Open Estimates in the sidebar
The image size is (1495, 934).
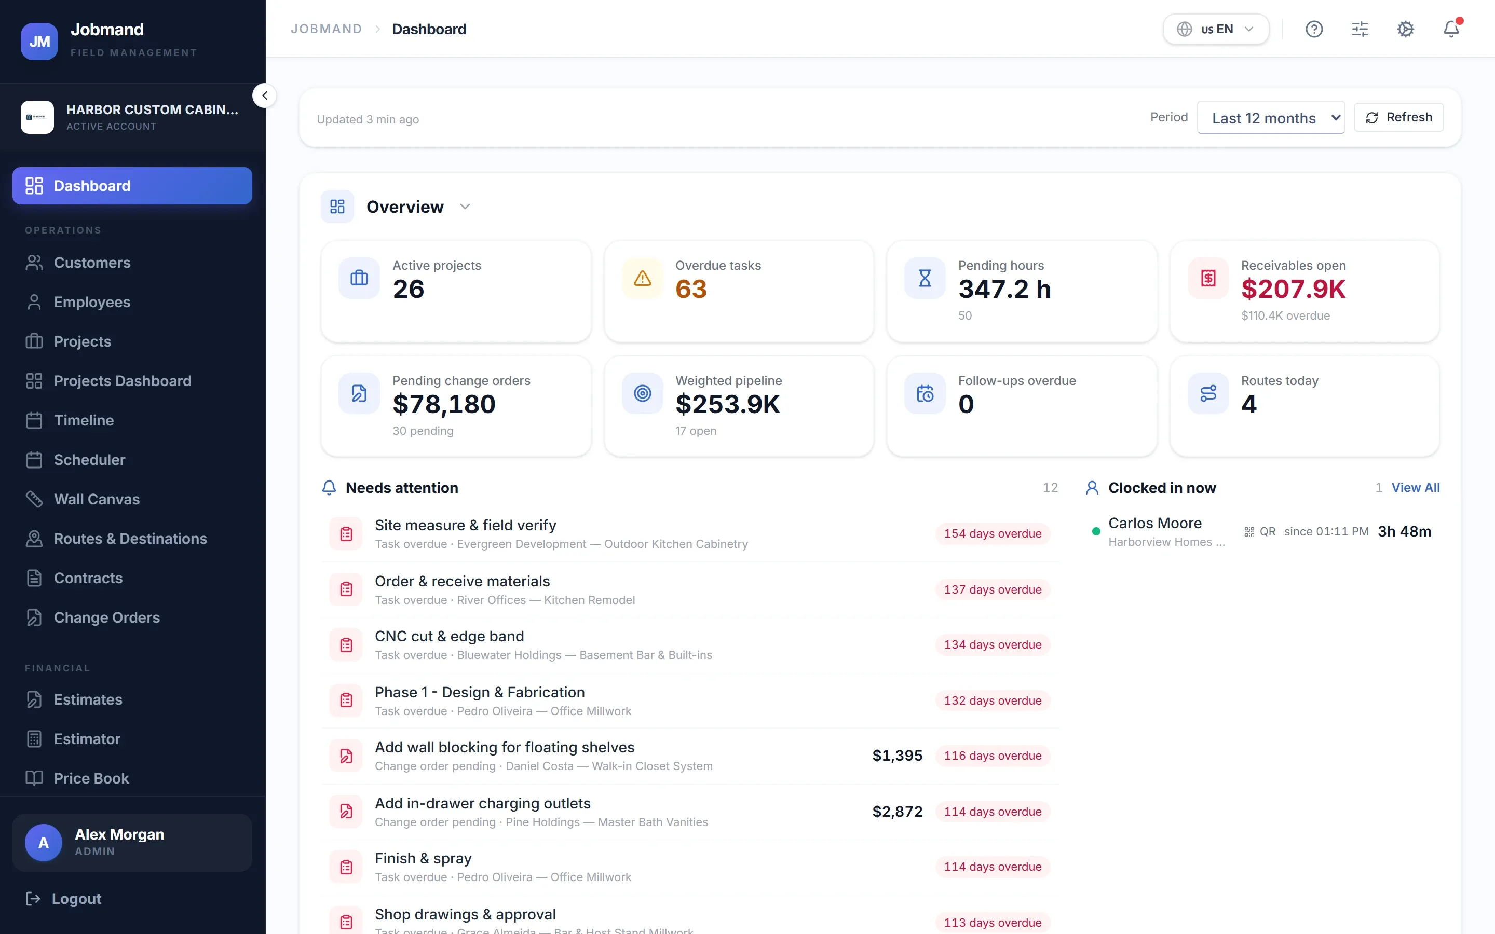[132, 700]
